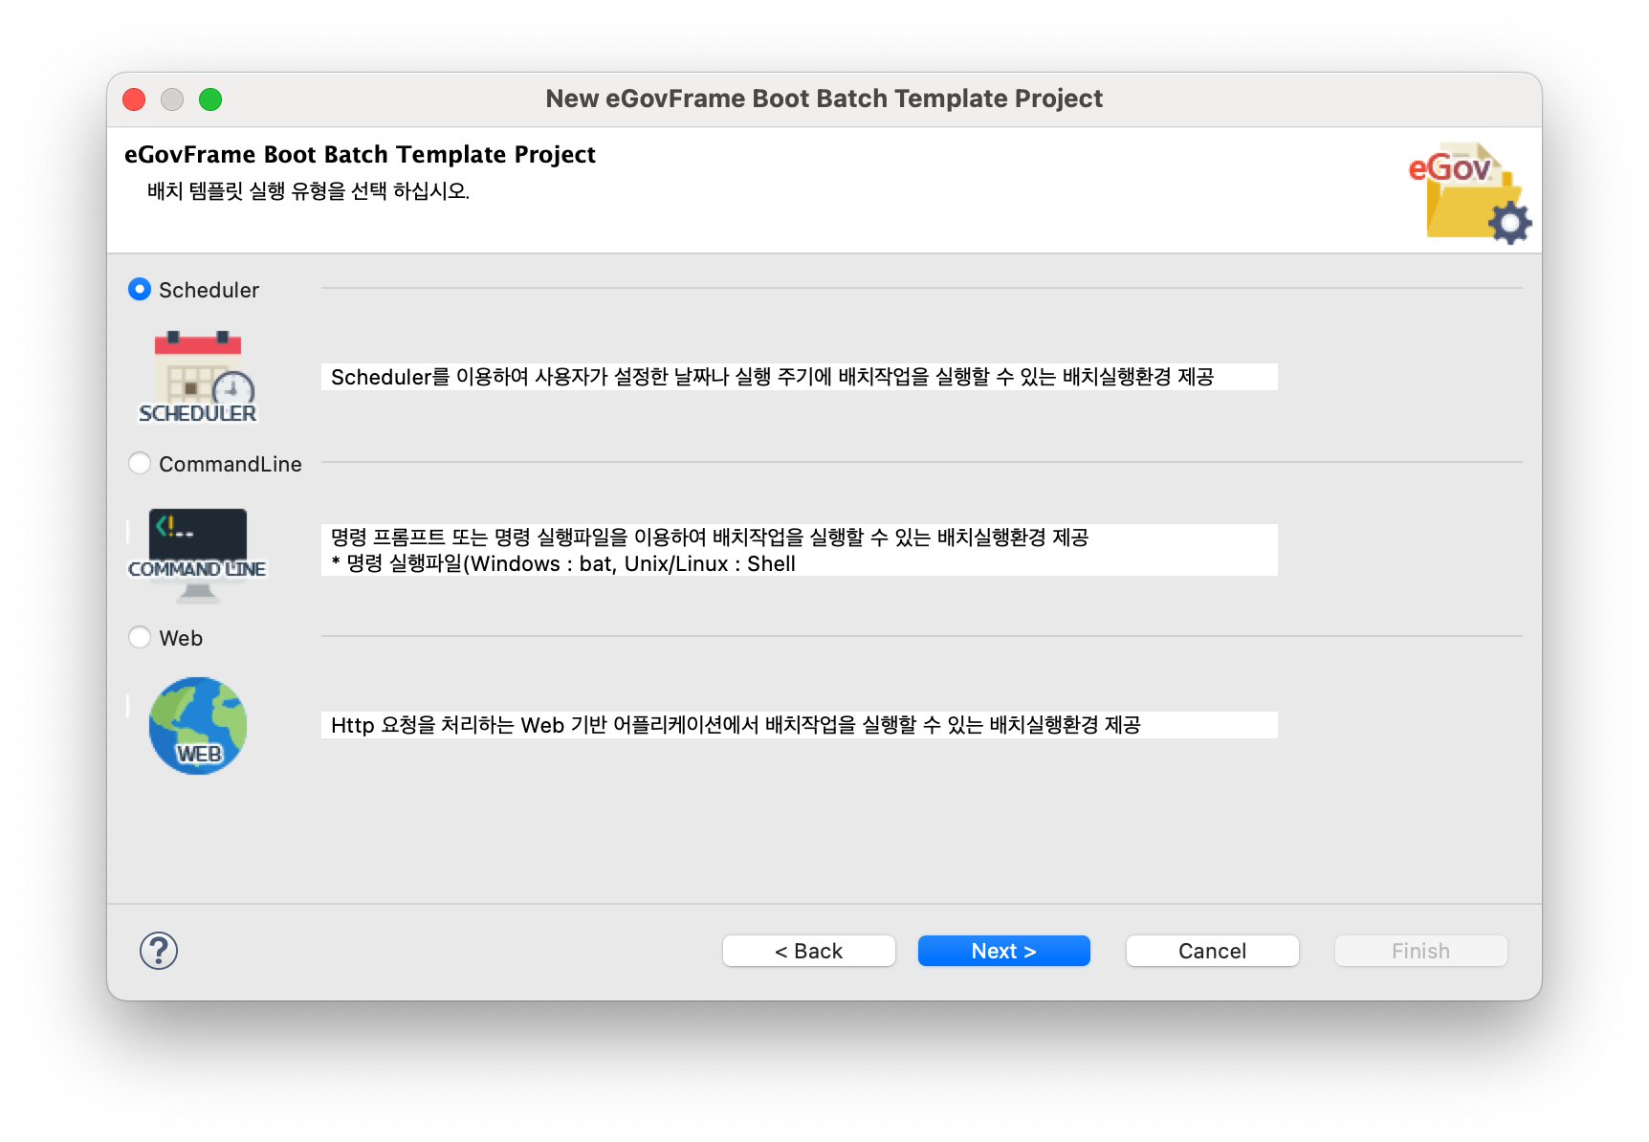
Task: Click the green zoom window control
Action: (x=211, y=99)
